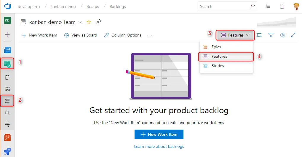Viewport: 302px width, 157px height.
Task: Enter full screen mode
Action: click(x=293, y=35)
